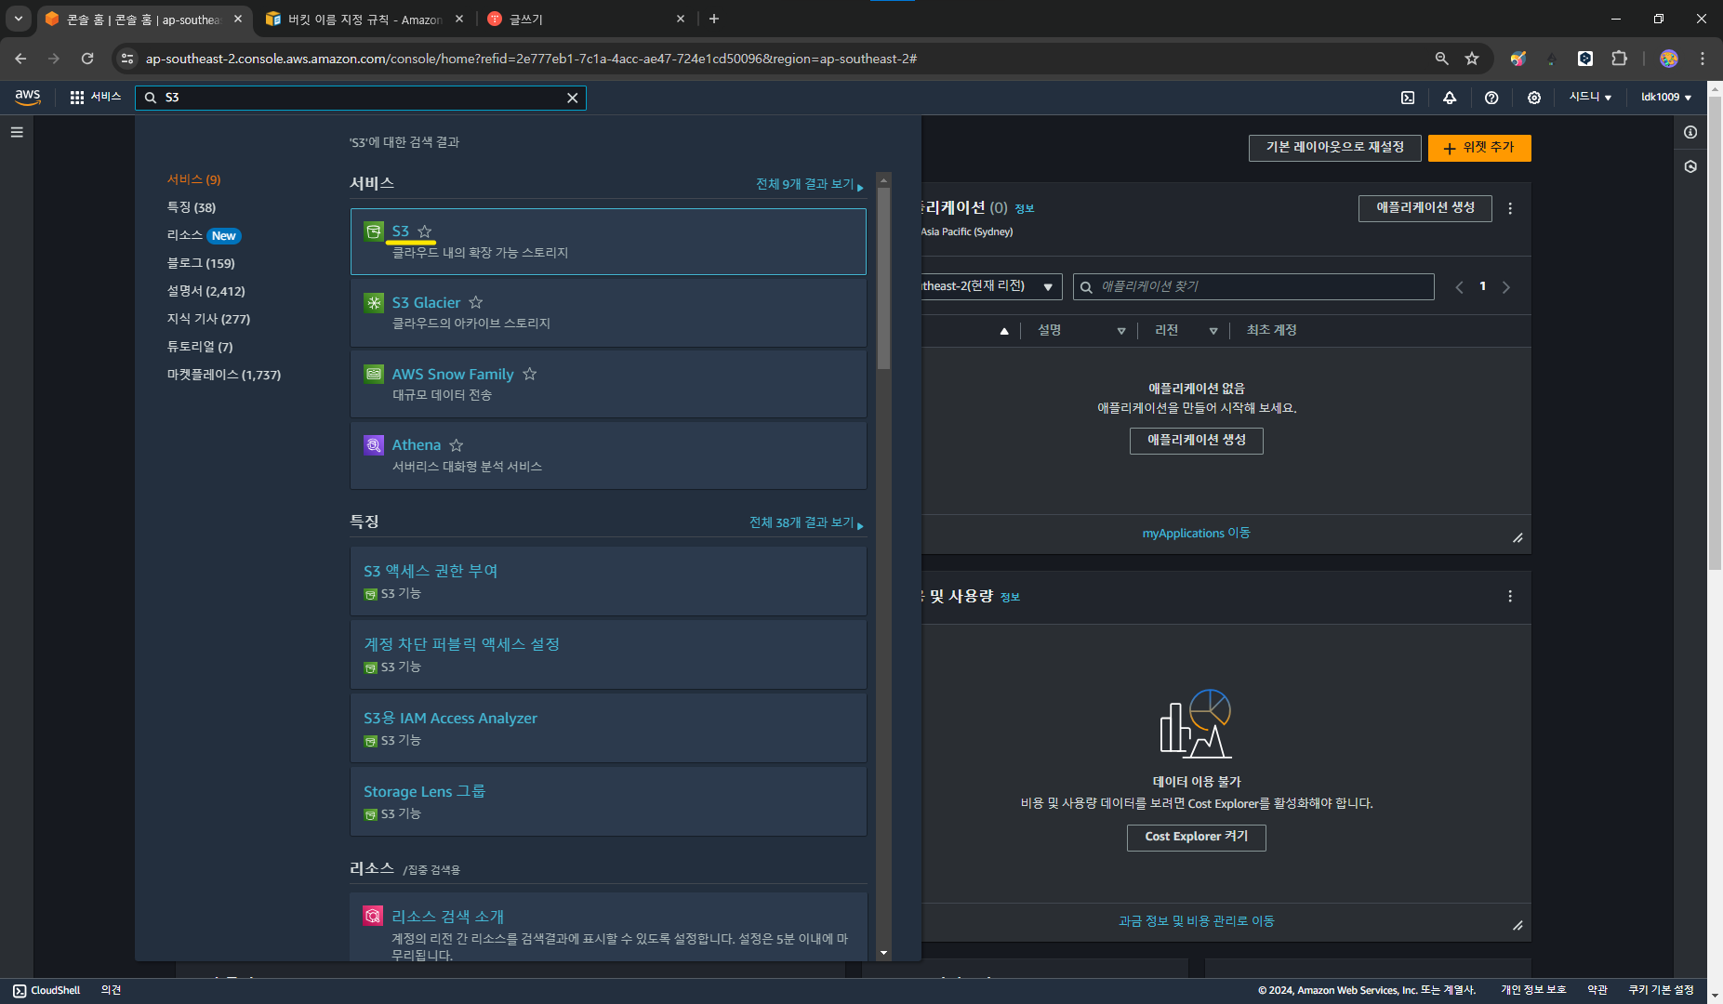Viewport: 1723px width, 1004px height.
Task: Click the results scroll down arrow
Action: tap(883, 953)
